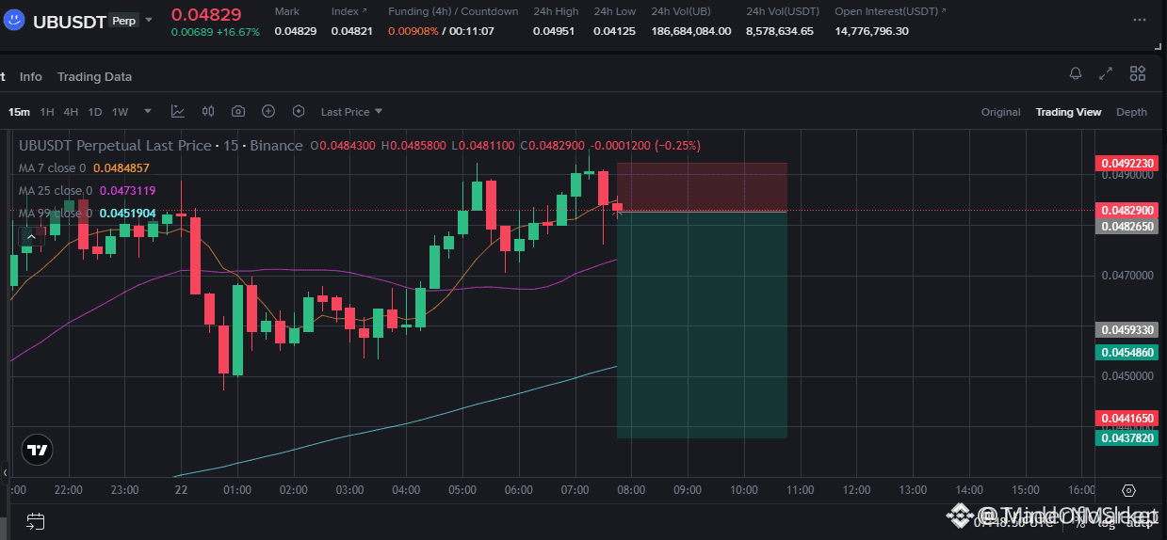Open the go-to-date calendar icon

[x=36, y=521]
